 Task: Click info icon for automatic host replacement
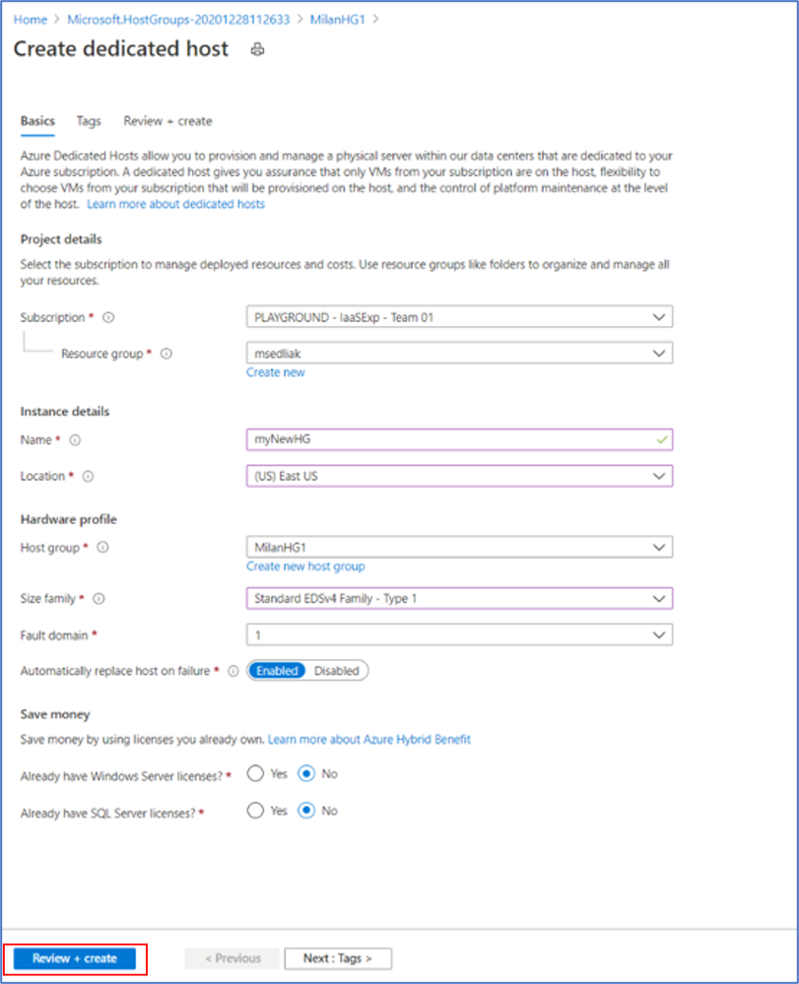[233, 671]
